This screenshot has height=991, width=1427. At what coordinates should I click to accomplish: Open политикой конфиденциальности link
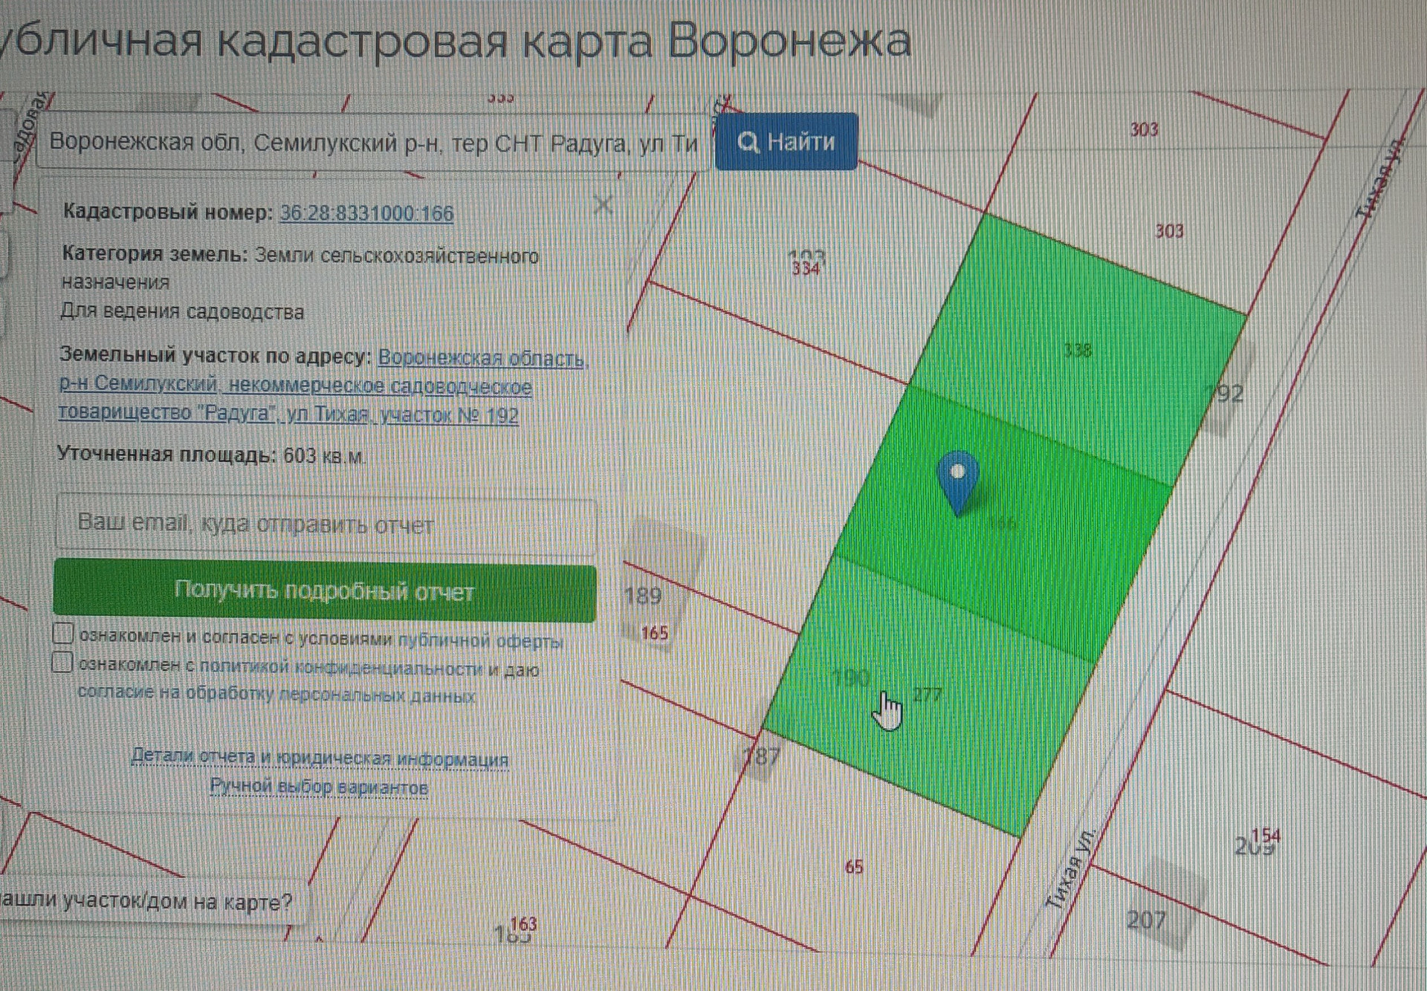click(342, 668)
